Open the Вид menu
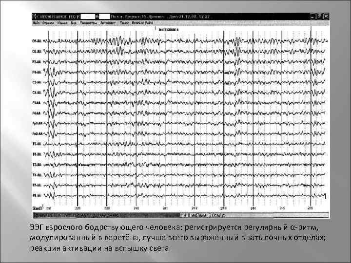Image resolution: width=351 pixels, height=263 pixels. [x=74, y=23]
